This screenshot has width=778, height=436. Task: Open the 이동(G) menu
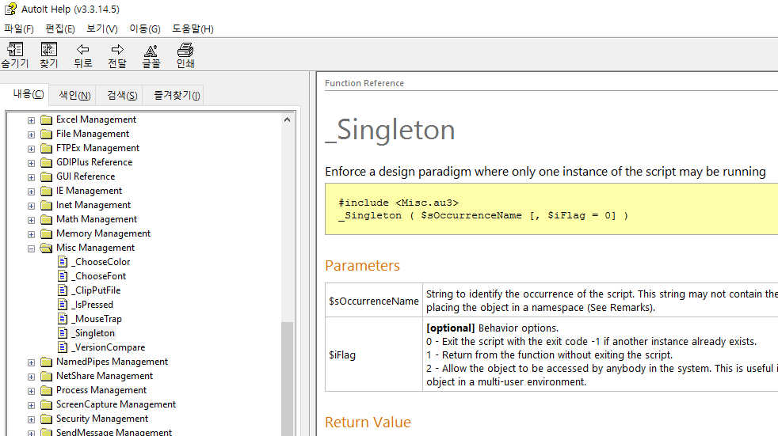(x=145, y=28)
